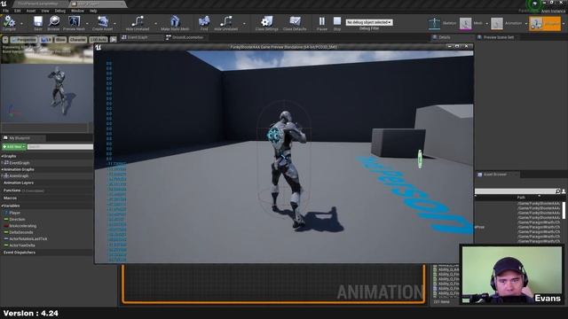Image resolution: width=568 pixels, height=319 pixels.
Task: Click the Unreal logo in preview window
Action: (99, 47)
